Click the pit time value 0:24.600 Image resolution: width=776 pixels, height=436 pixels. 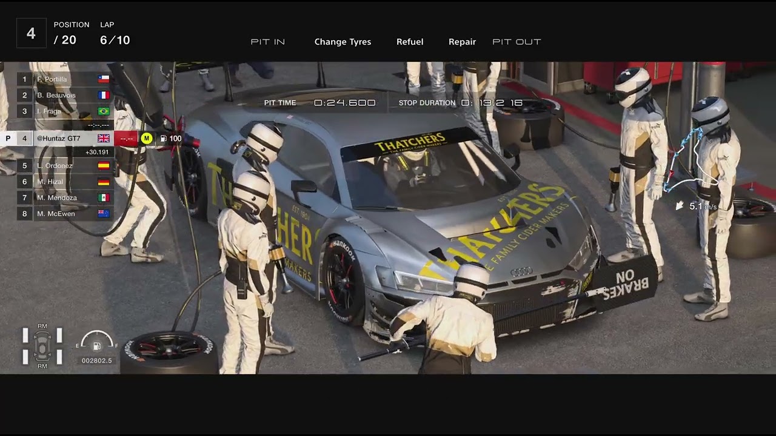click(x=345, y=103)
